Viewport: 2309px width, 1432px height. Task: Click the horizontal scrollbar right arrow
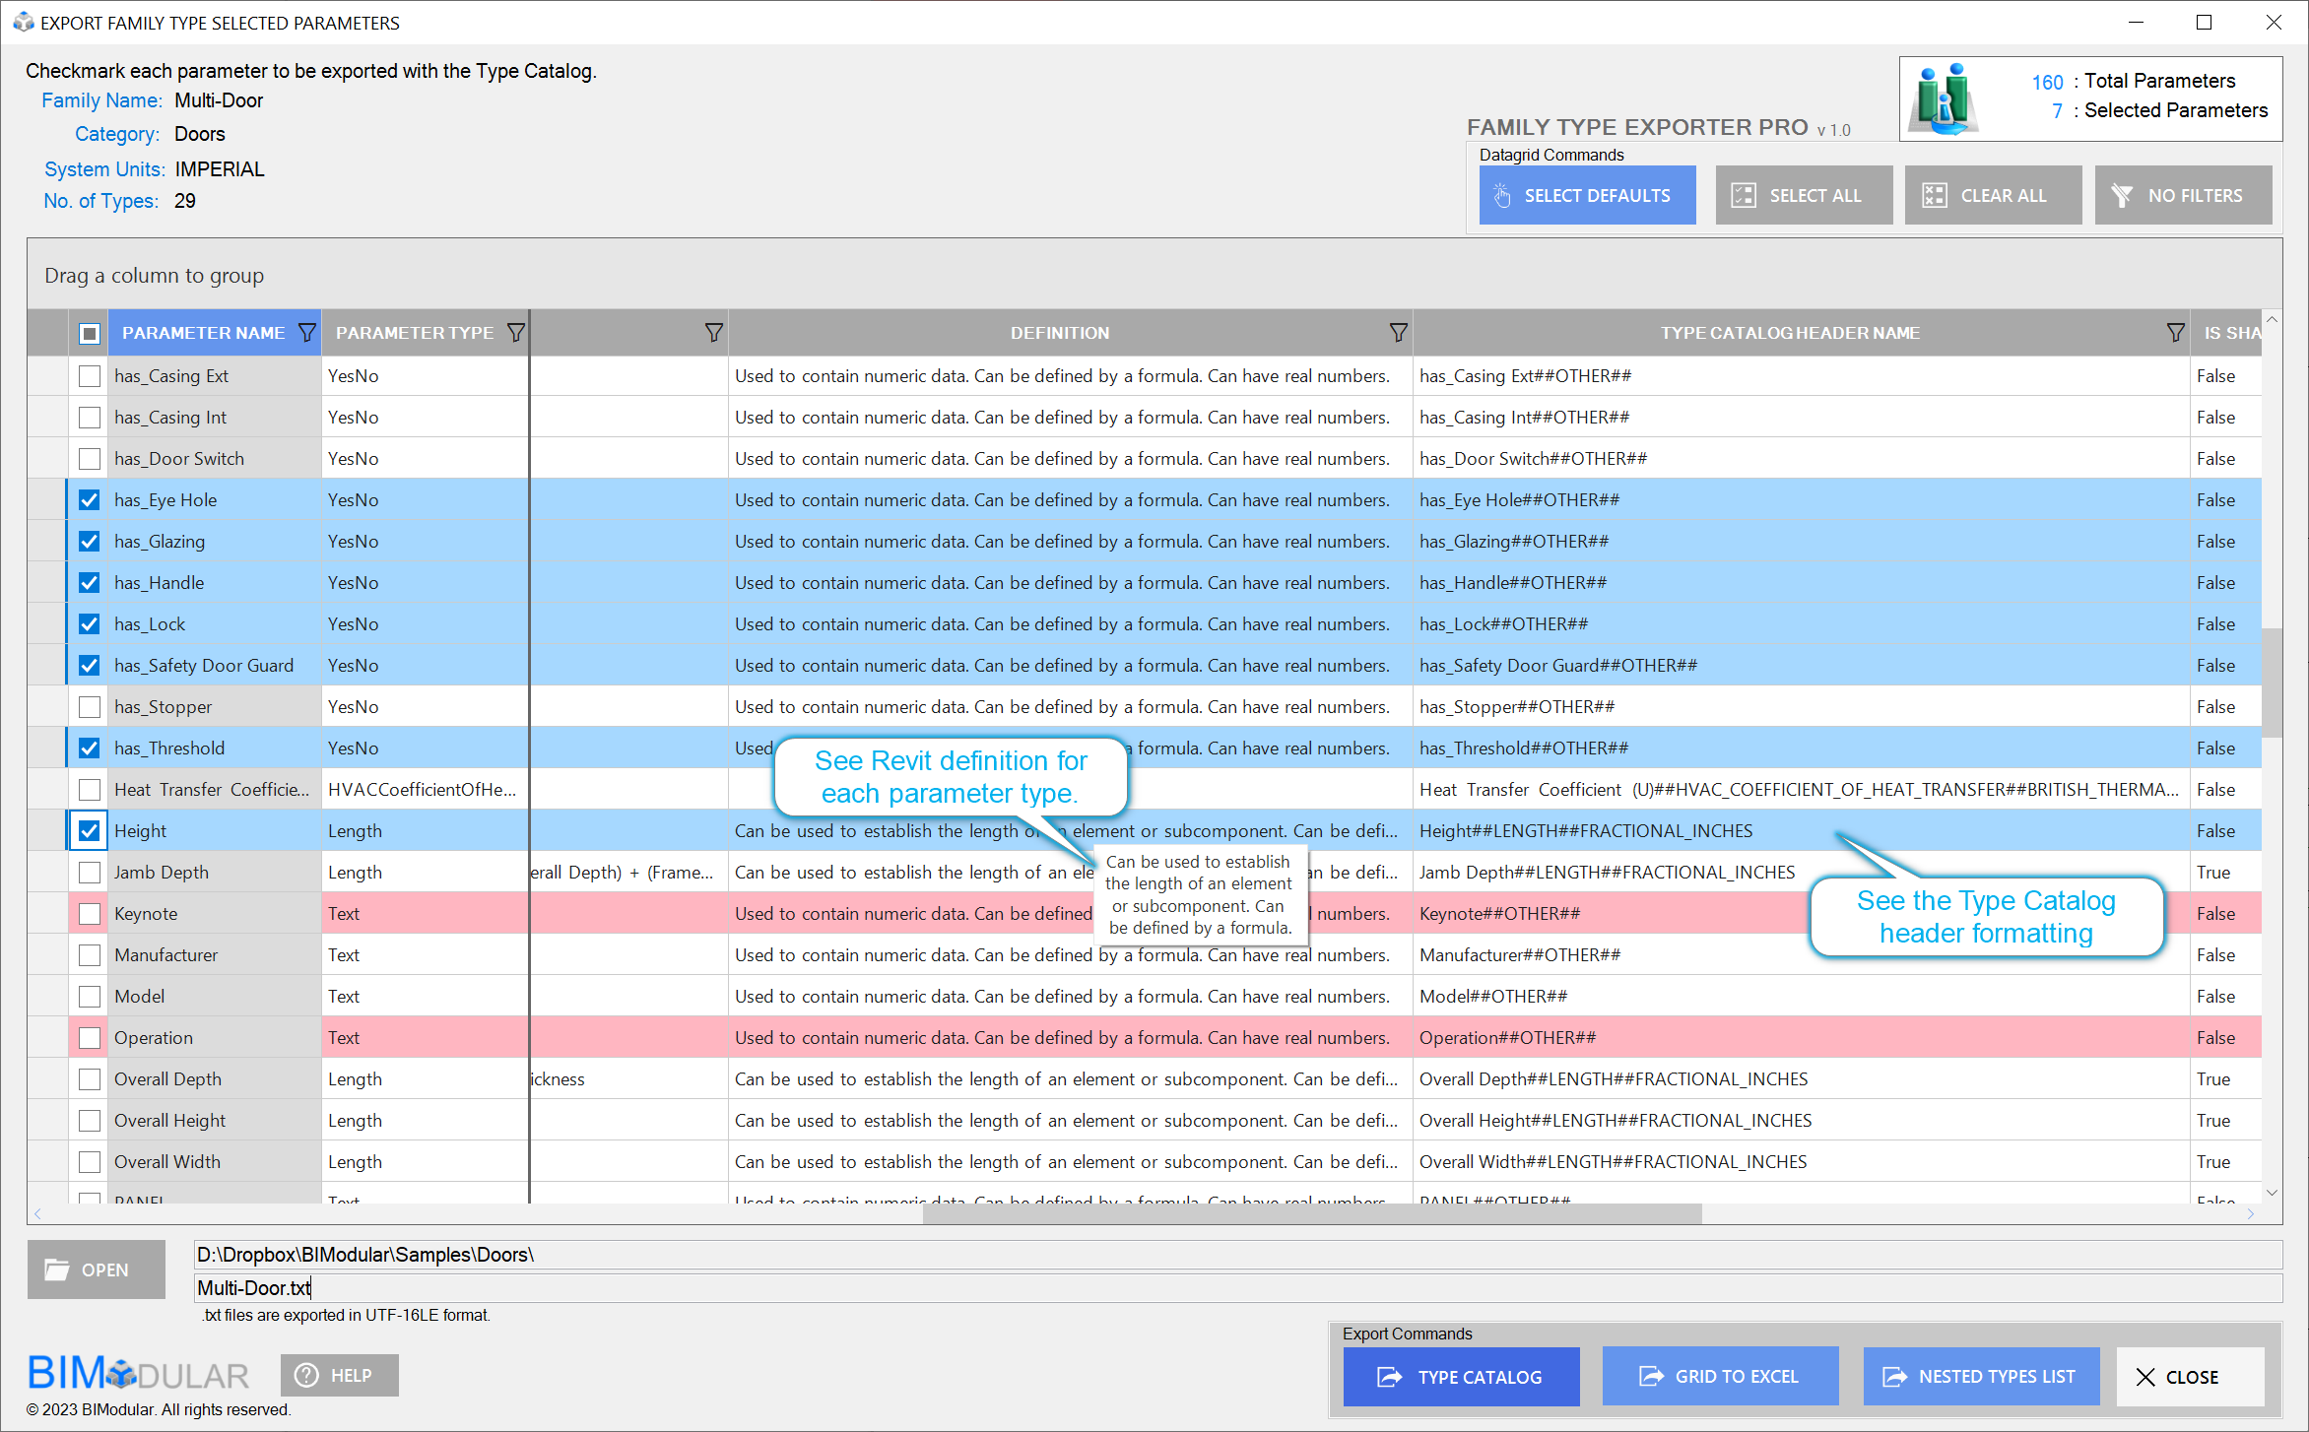pos(2250,1213)
